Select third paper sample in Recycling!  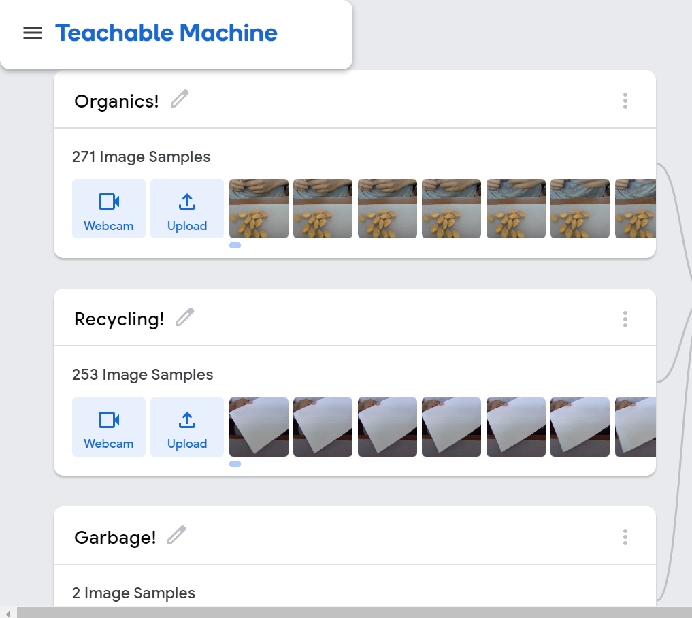click(387, 427)
